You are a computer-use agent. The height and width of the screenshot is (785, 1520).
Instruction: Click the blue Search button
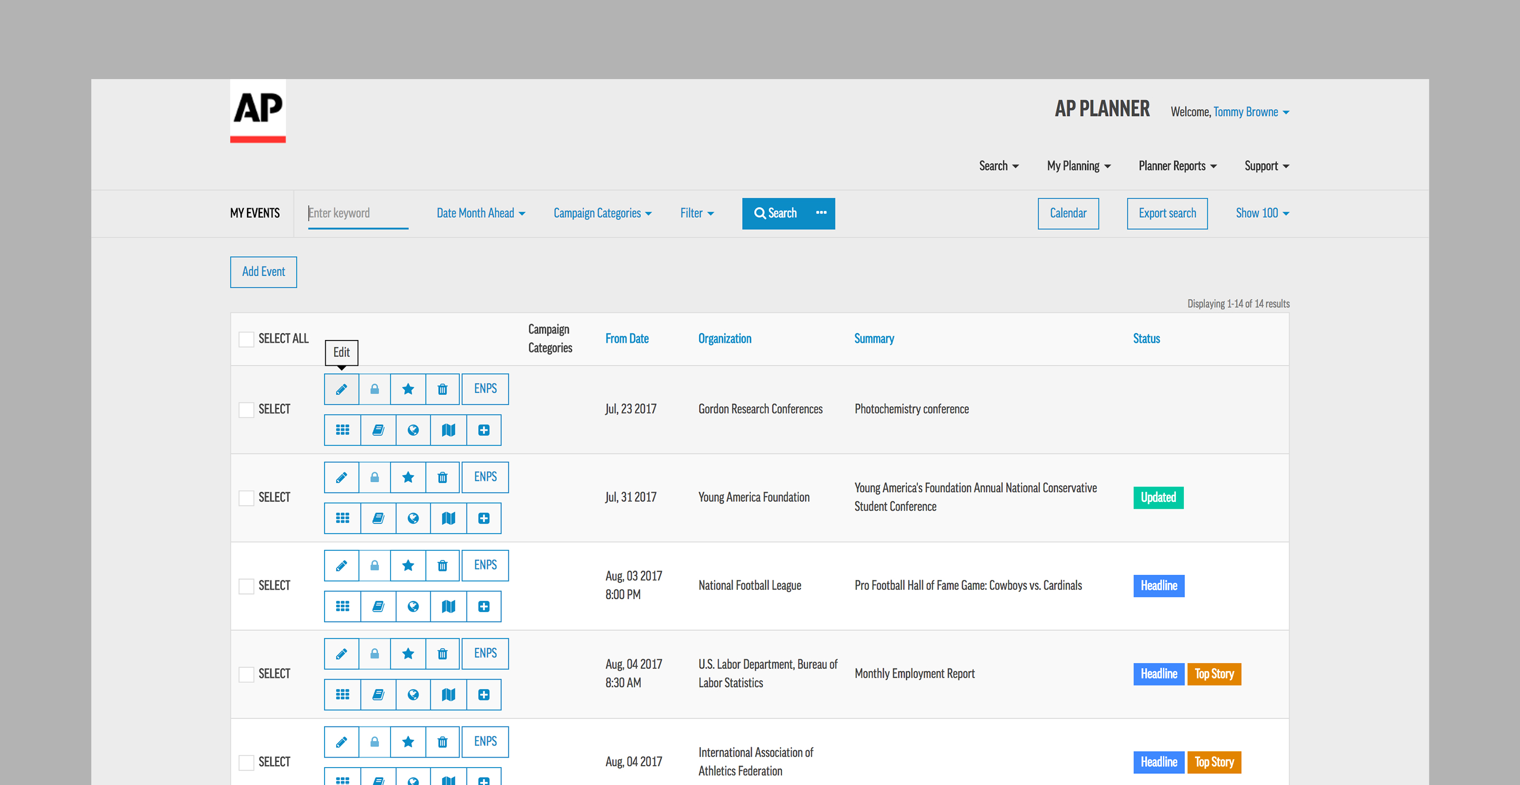(775, 214)
